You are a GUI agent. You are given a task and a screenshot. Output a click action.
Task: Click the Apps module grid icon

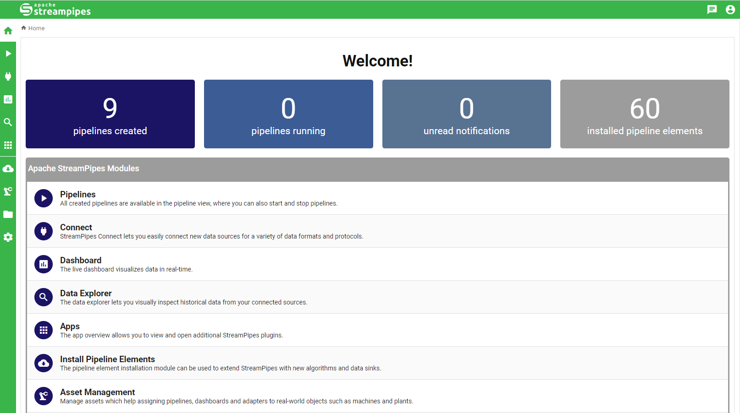tap(44, 330)
